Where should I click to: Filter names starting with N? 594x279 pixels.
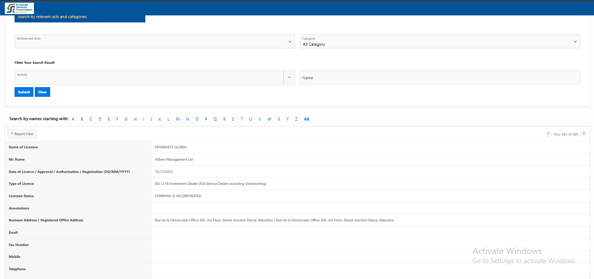coord(187,119)
